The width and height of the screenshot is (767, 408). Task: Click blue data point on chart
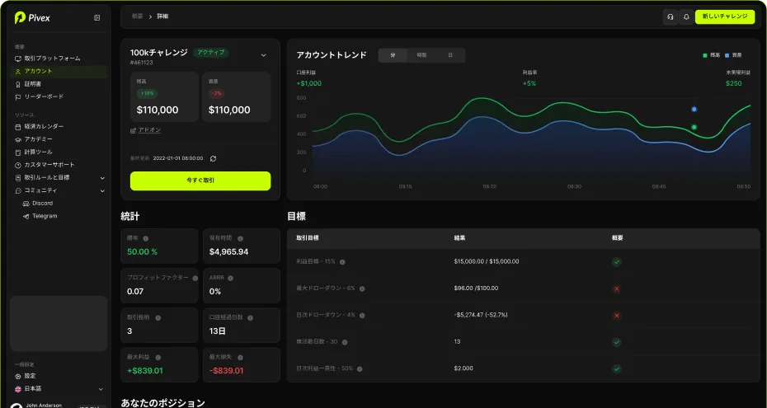pos(694,110)
